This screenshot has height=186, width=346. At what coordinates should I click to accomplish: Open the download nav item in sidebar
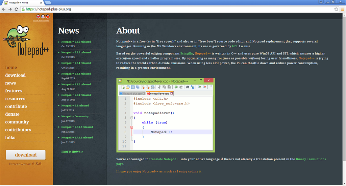16,75
